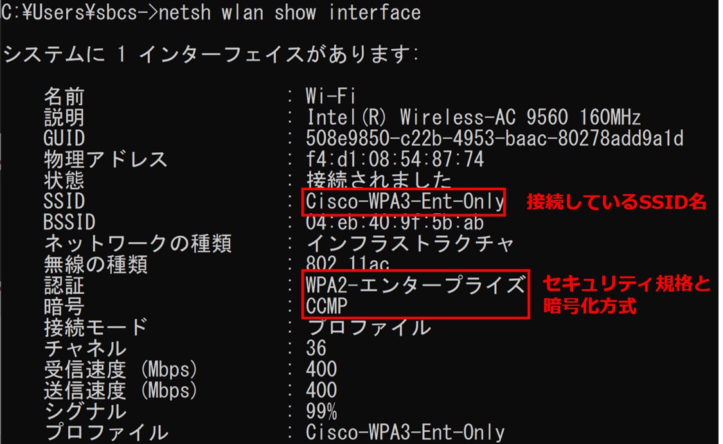Image resolution: width=723 pixels, height=444 pixels.
Task: Click the channel value '36'
Action: (316, 348)
